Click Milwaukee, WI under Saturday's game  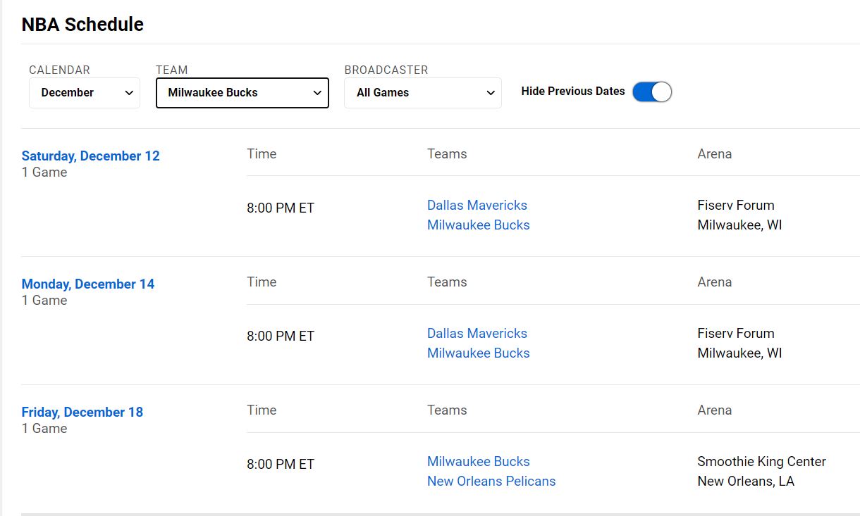[740, 225]
